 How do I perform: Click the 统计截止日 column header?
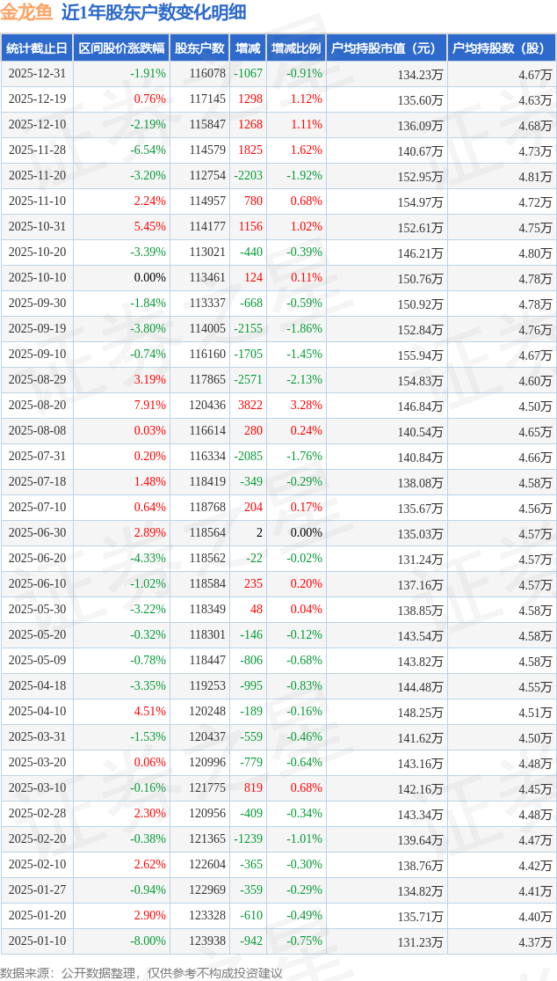click(37, 48)
